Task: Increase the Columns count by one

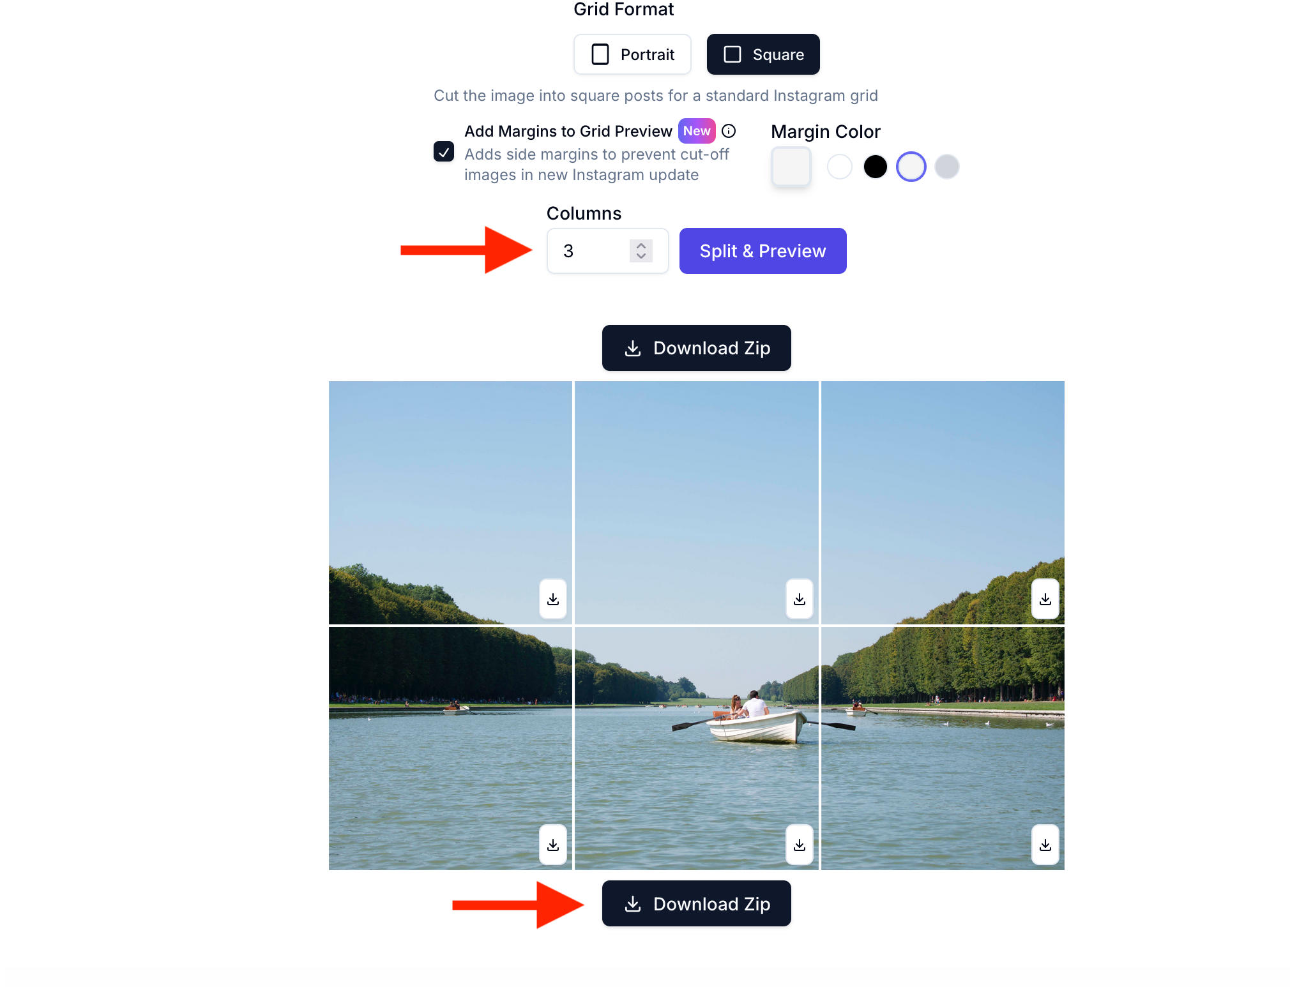Action: point(641,245)
